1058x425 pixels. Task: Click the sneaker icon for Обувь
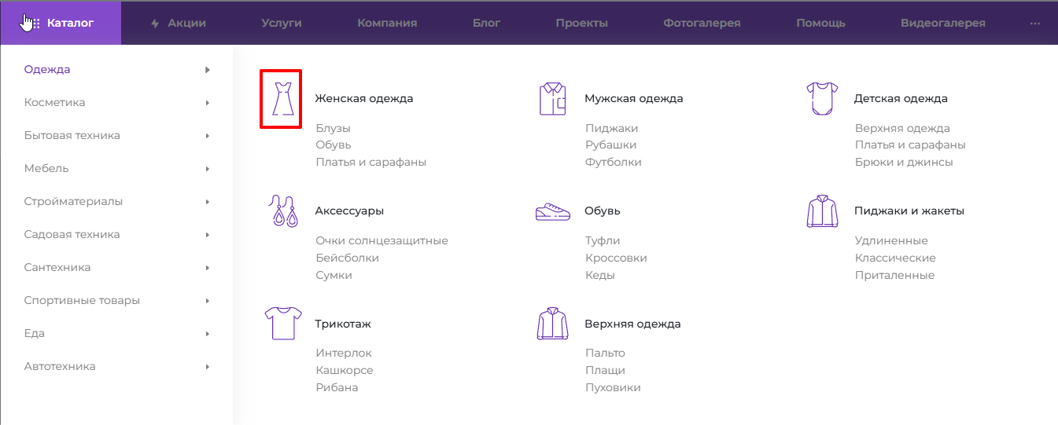[552, 211]
